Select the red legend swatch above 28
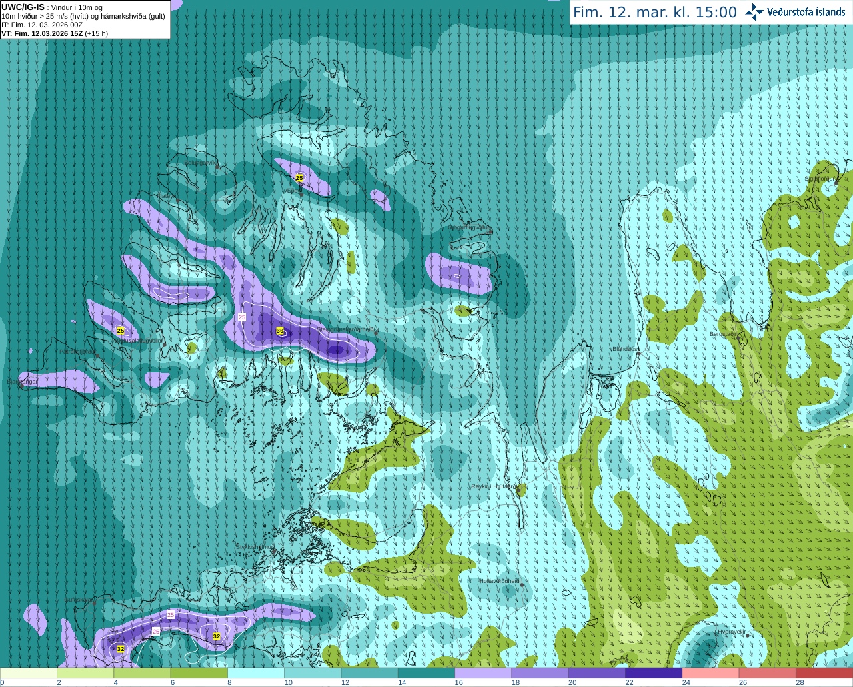The image size is (853, 687). point(824,673)
